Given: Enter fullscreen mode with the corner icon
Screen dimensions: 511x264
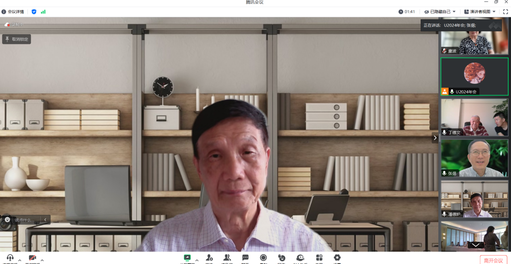Looking at the screenshot, I should click(x=505, y=12).
